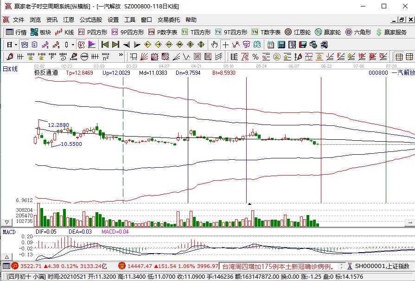Open the 行情 market quotes view

pyautogui.click(x=16, y=32)
